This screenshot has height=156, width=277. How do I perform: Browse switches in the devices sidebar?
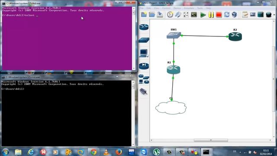click(x=144, y=40)
